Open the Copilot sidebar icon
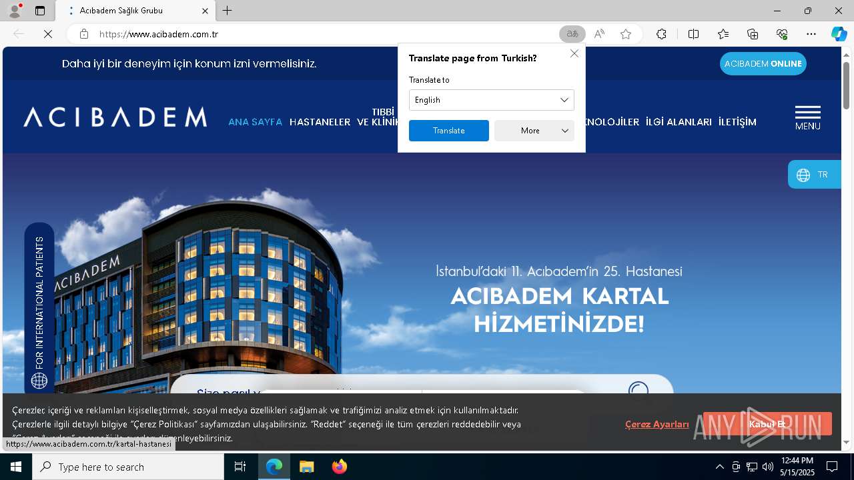This screenshot has width=854, height=480. (x=839, y=34)
